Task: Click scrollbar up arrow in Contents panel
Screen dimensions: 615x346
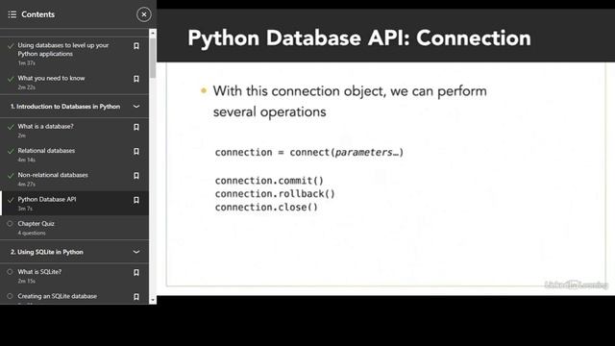Action: click(153, 34)
